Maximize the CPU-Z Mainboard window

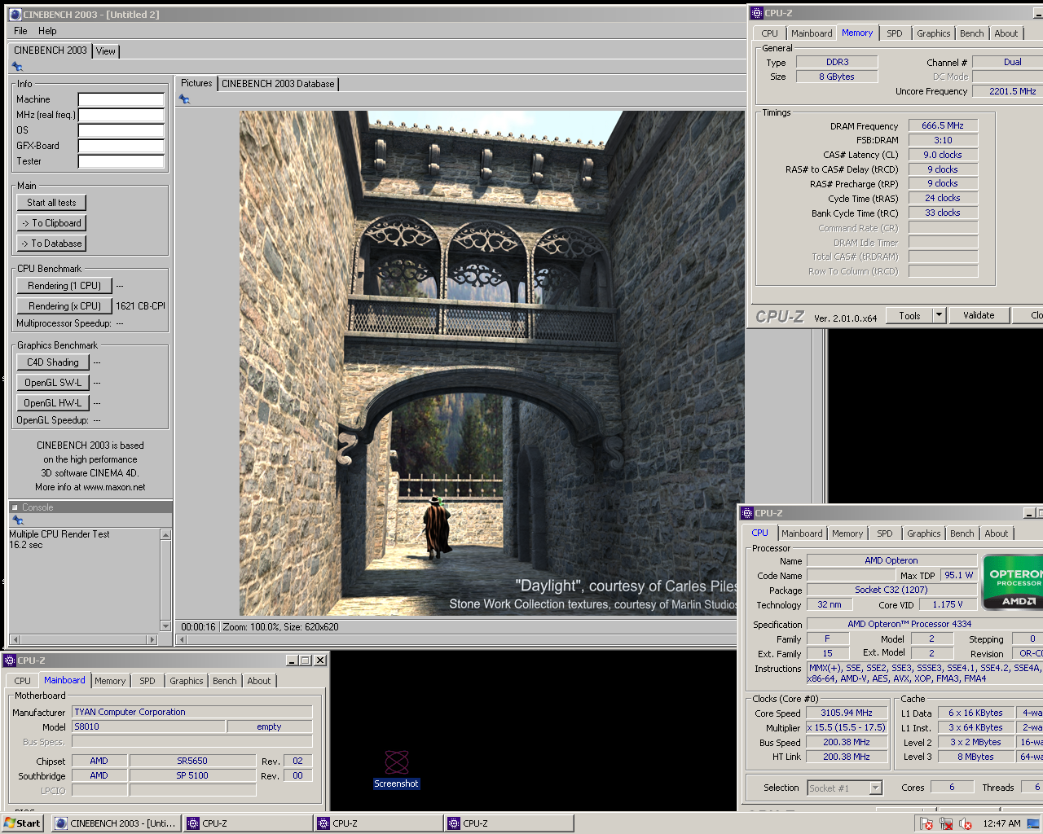pyautogui.click(x=306, y=661)
